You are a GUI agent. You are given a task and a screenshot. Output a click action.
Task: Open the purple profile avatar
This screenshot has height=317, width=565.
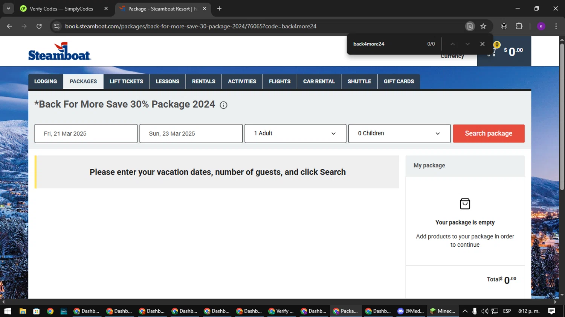tap(541, 26)
